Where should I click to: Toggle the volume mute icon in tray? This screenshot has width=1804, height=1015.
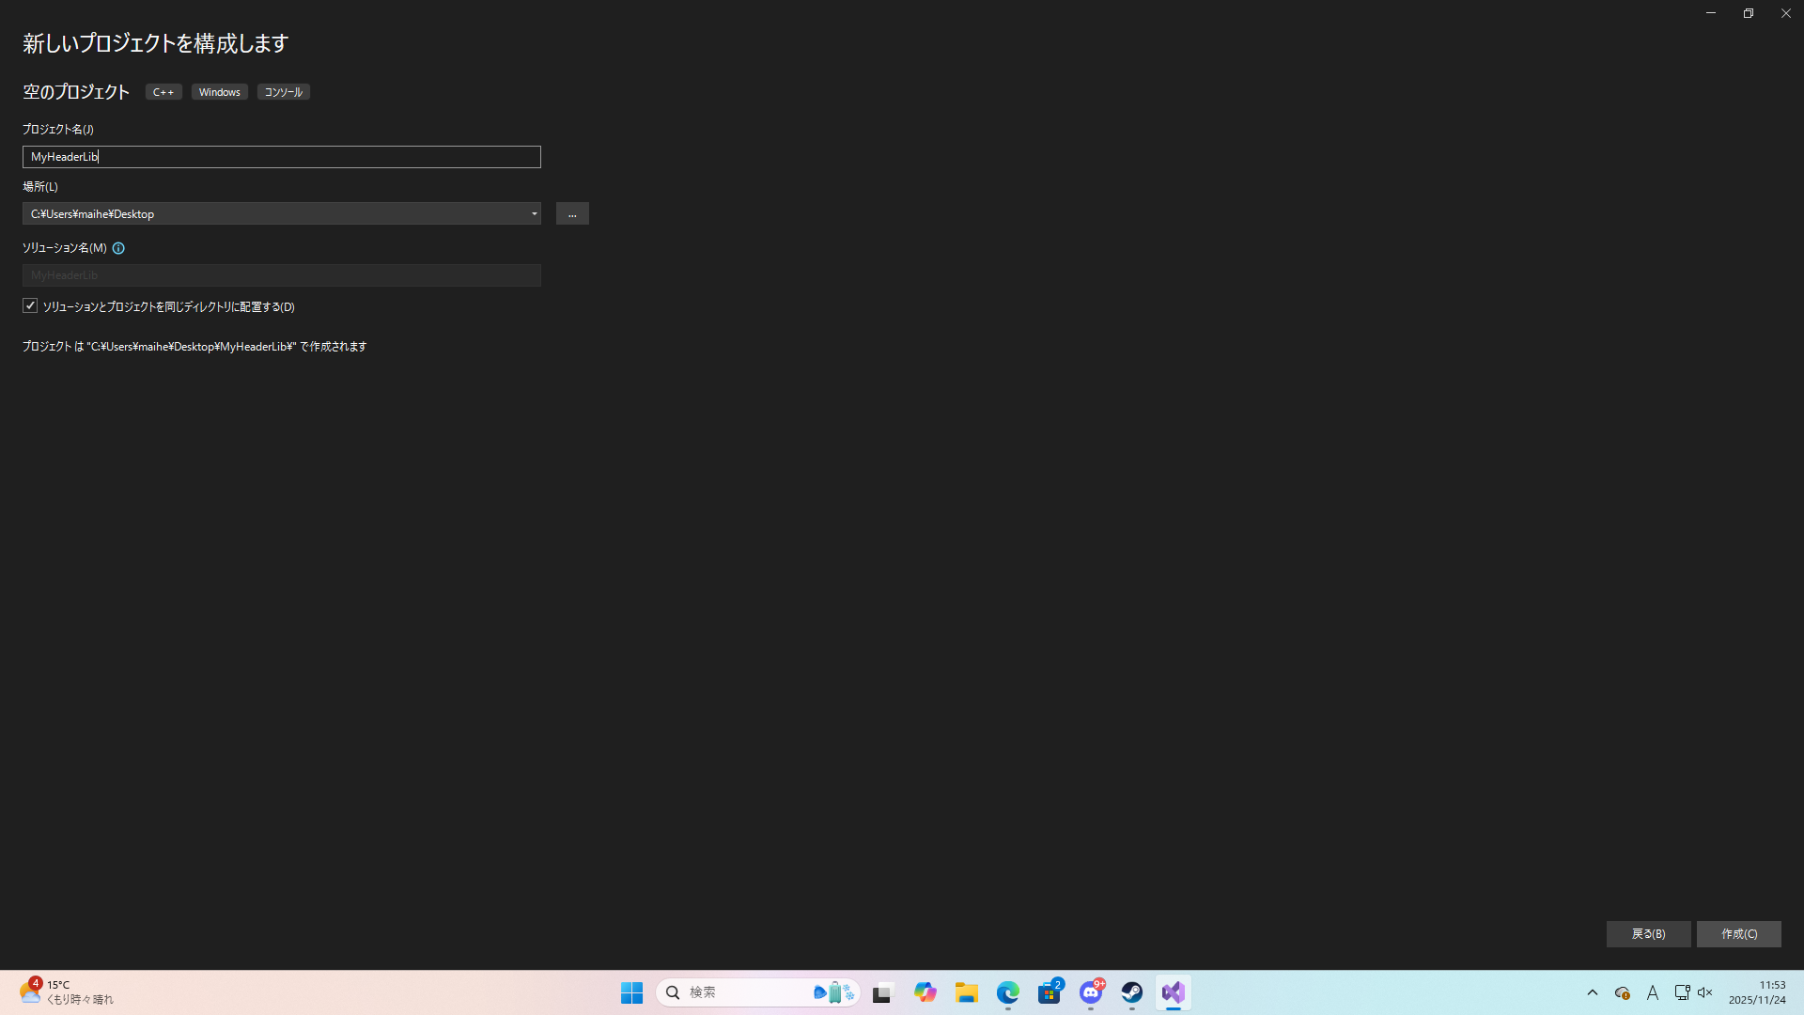click(x=1705, y=992)
